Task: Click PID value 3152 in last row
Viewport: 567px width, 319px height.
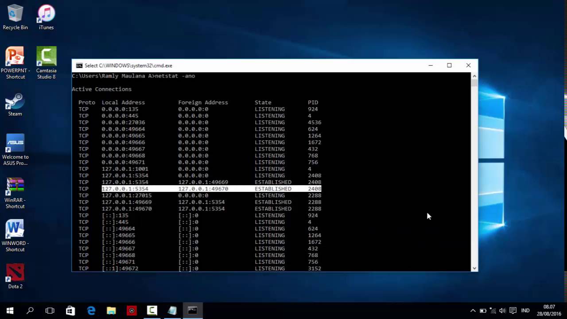Action: 315,268
